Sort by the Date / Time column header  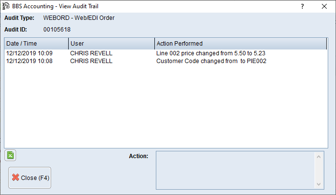(36, 44)
